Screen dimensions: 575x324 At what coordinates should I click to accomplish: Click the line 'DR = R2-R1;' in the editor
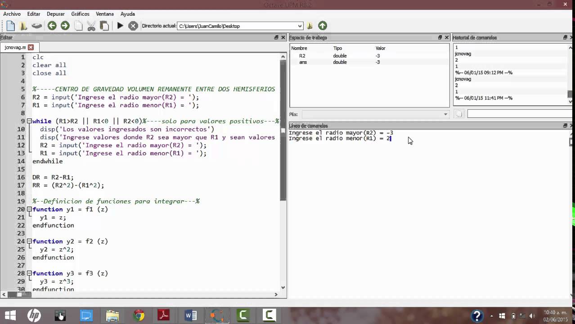53,177
